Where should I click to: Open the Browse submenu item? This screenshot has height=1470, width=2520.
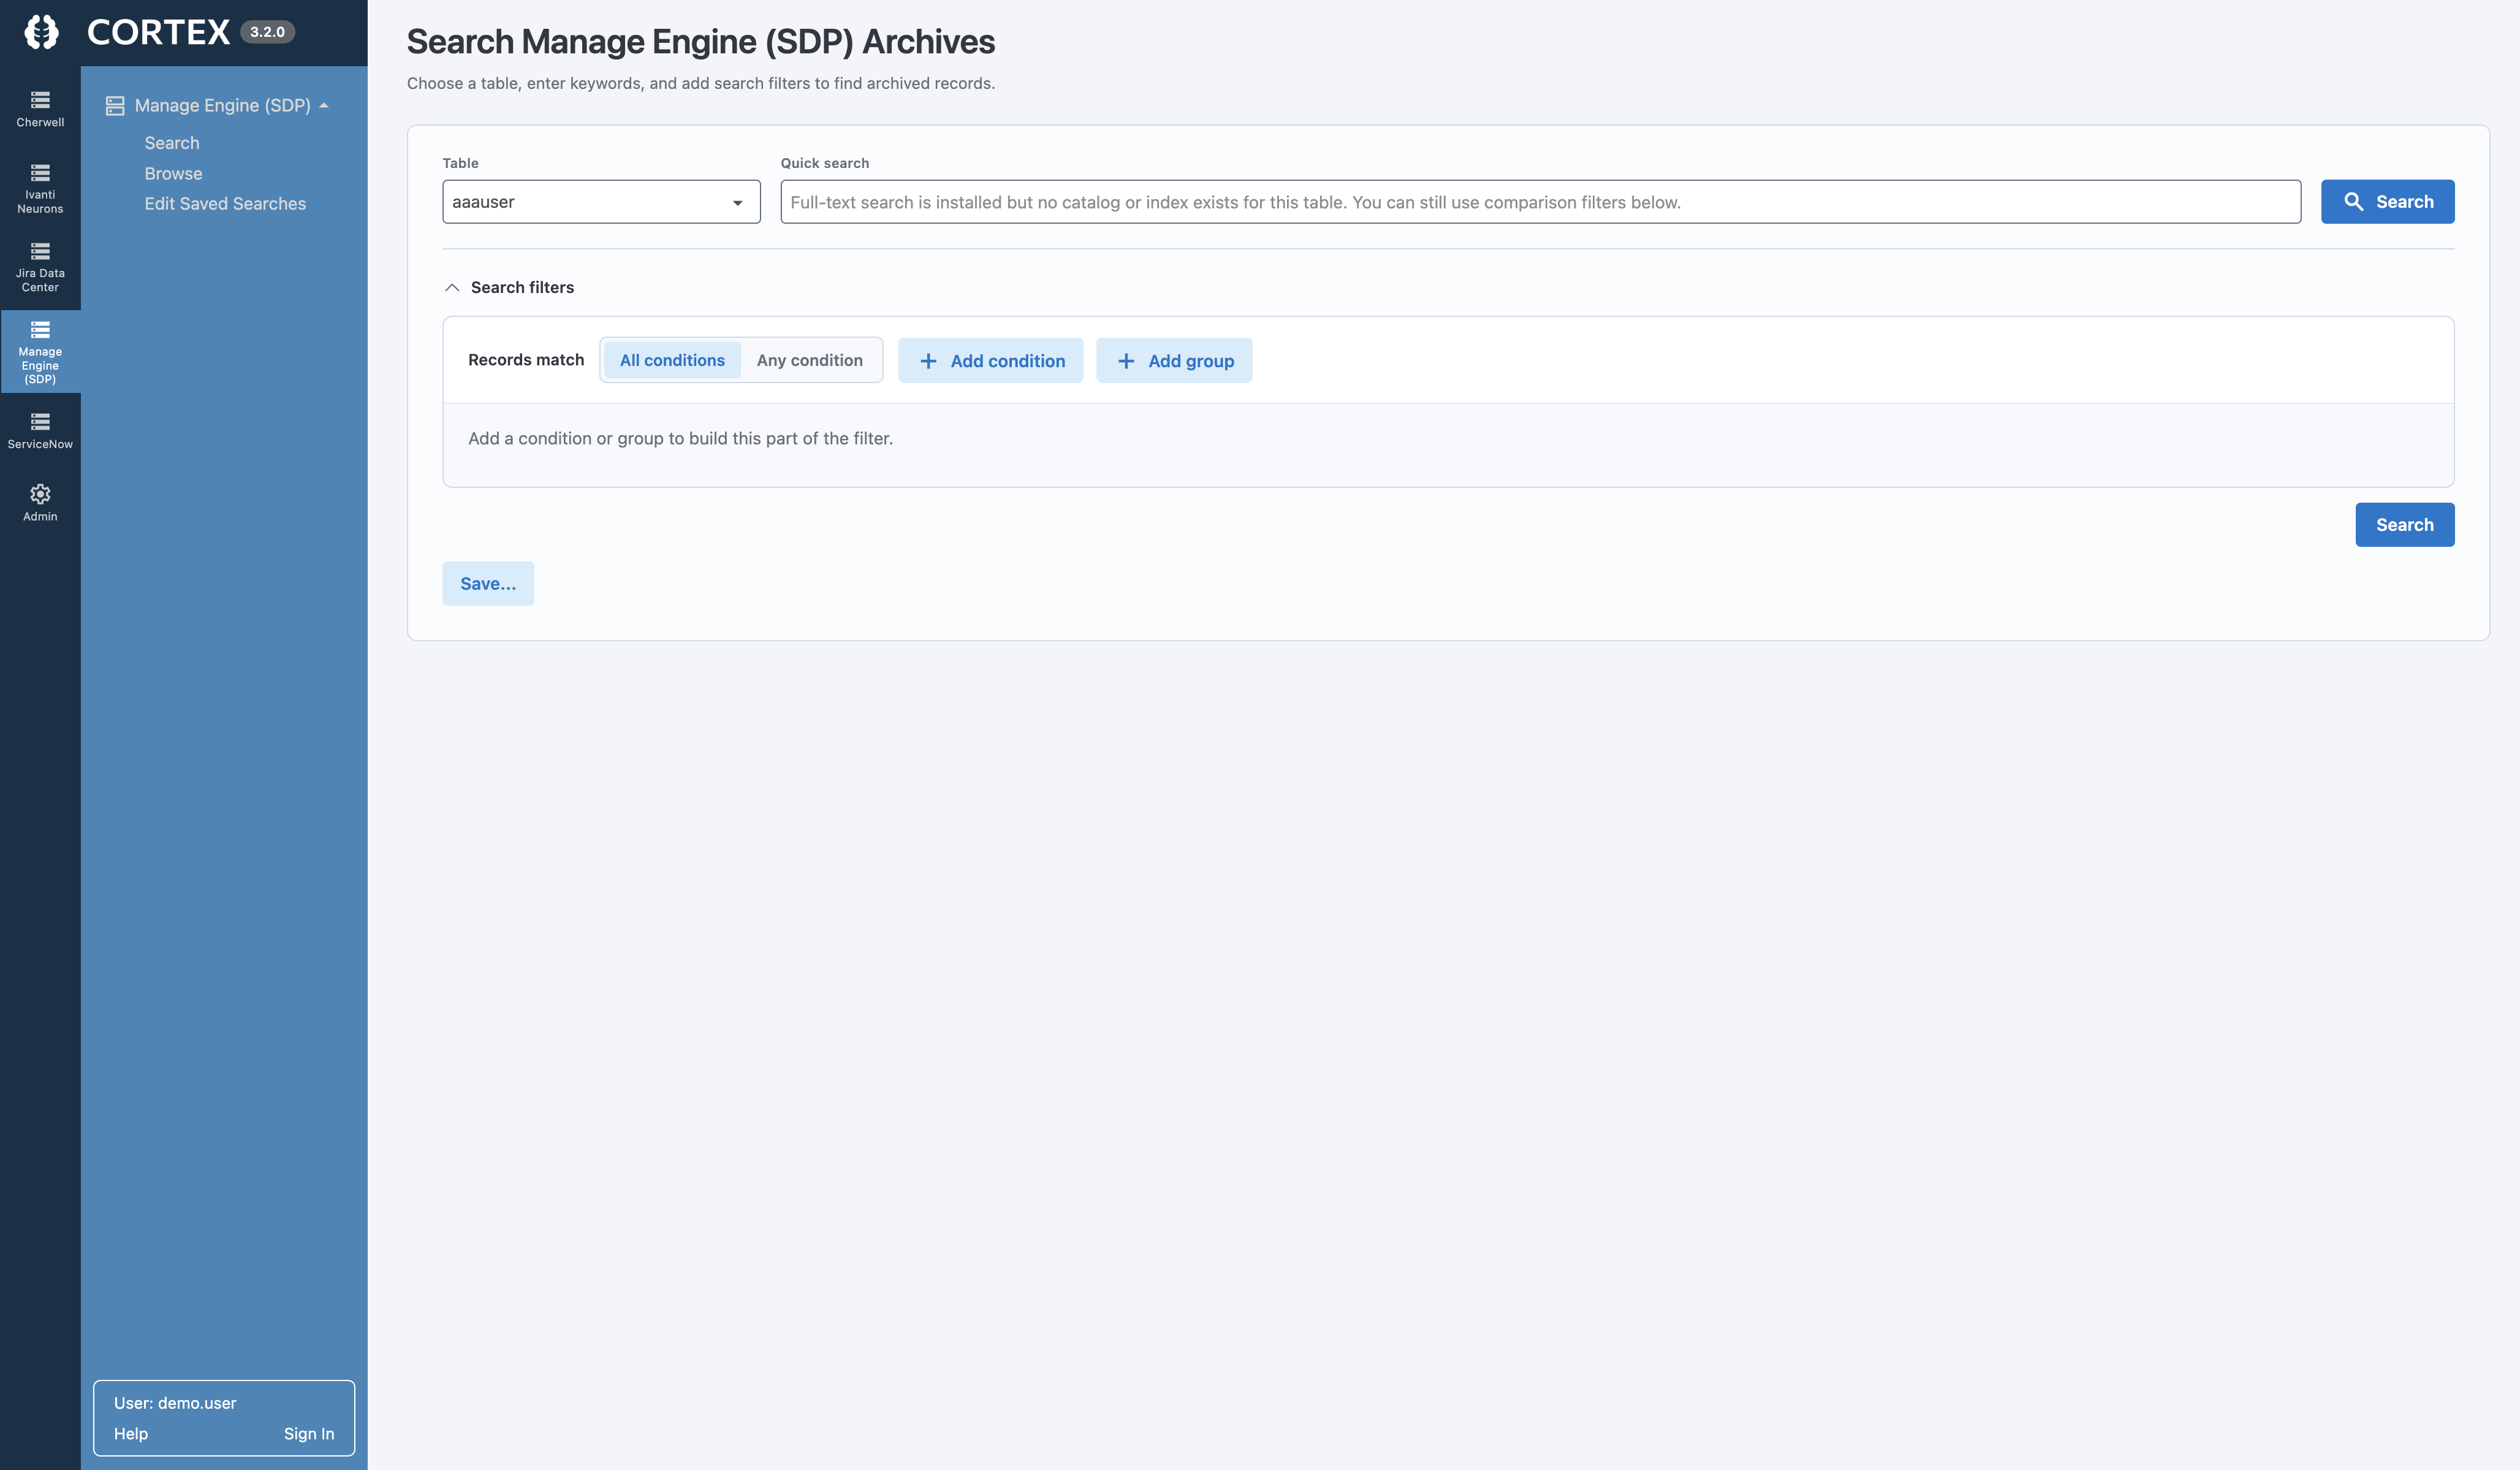tap(173, 173)
